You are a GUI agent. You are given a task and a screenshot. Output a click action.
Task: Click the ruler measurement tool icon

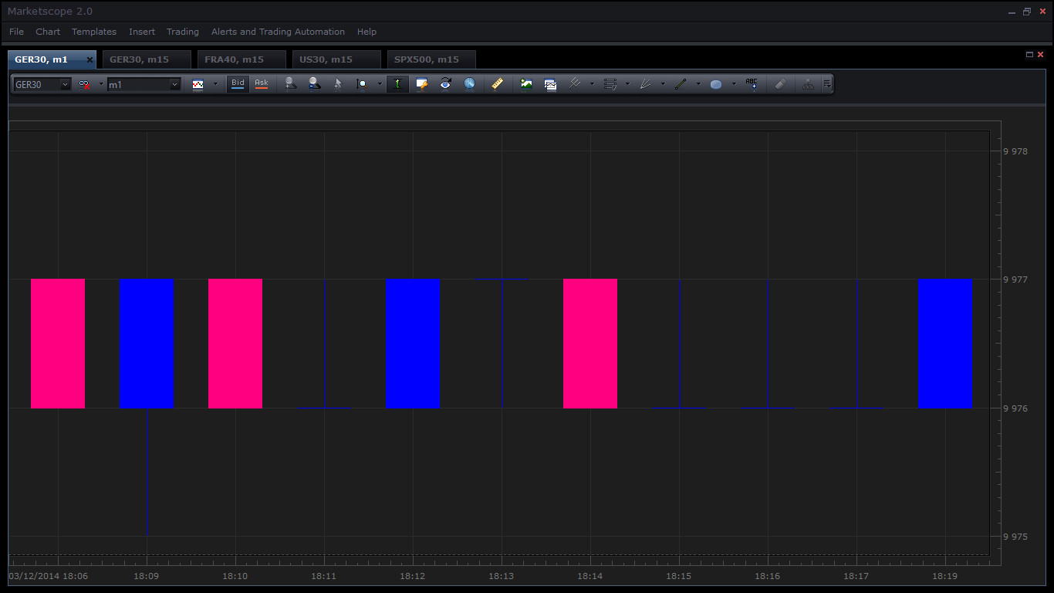coord(498,84)
